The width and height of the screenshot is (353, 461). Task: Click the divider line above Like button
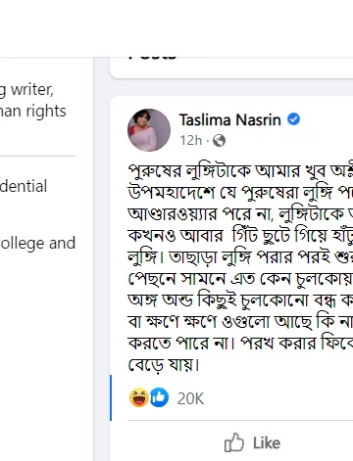click(x=240, y=420)
